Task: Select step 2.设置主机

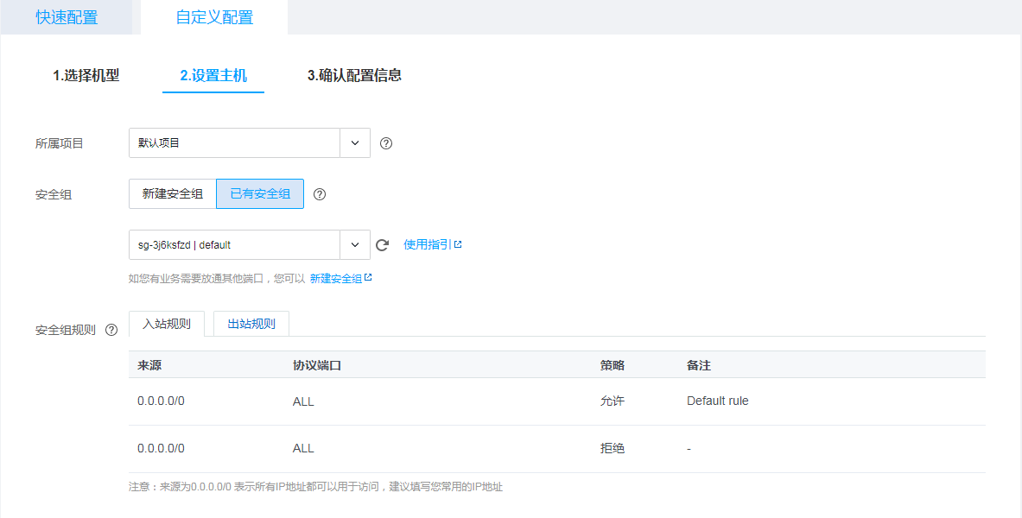Action: pyautogui.click(x=213, y=76)
